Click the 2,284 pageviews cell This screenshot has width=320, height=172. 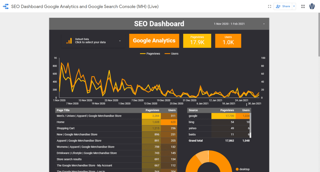coord(151,116)
